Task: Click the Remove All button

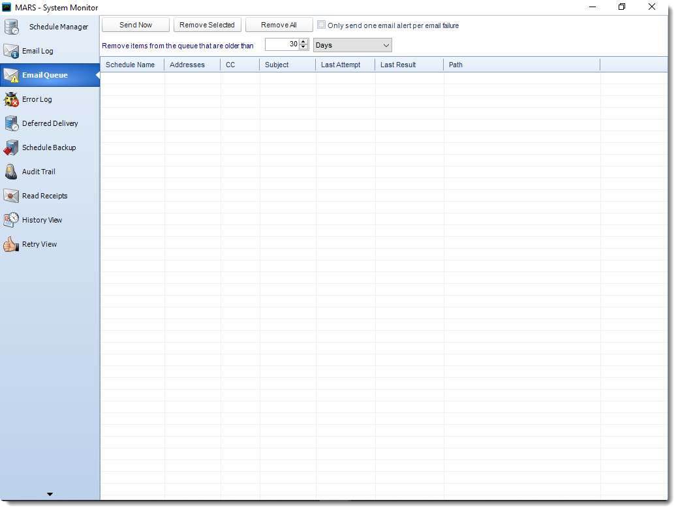Action: click(x=279, y=25)
